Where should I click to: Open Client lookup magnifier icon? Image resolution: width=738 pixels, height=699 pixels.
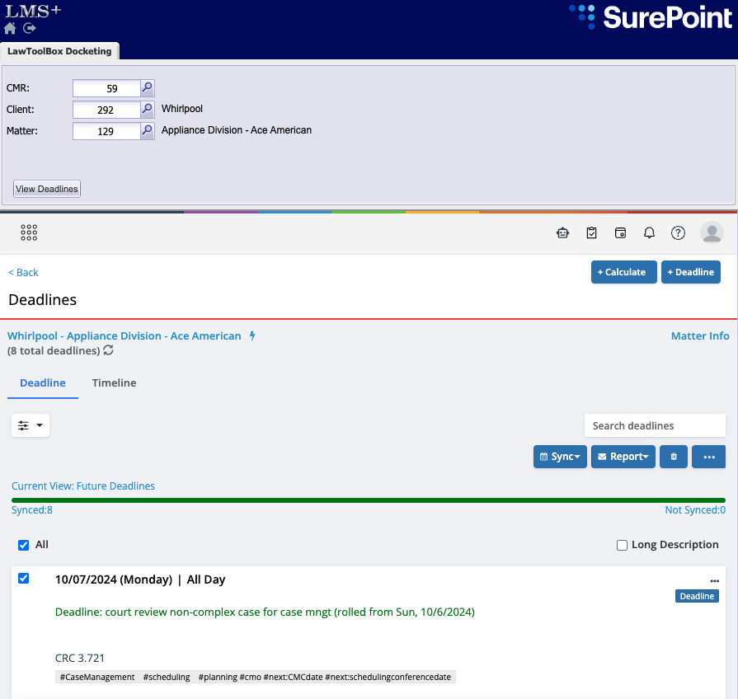pos(148,110)
